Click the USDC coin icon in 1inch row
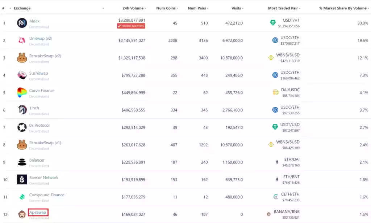Image resolution: width=371 pixels, height=223 pixels. [275, 110]
